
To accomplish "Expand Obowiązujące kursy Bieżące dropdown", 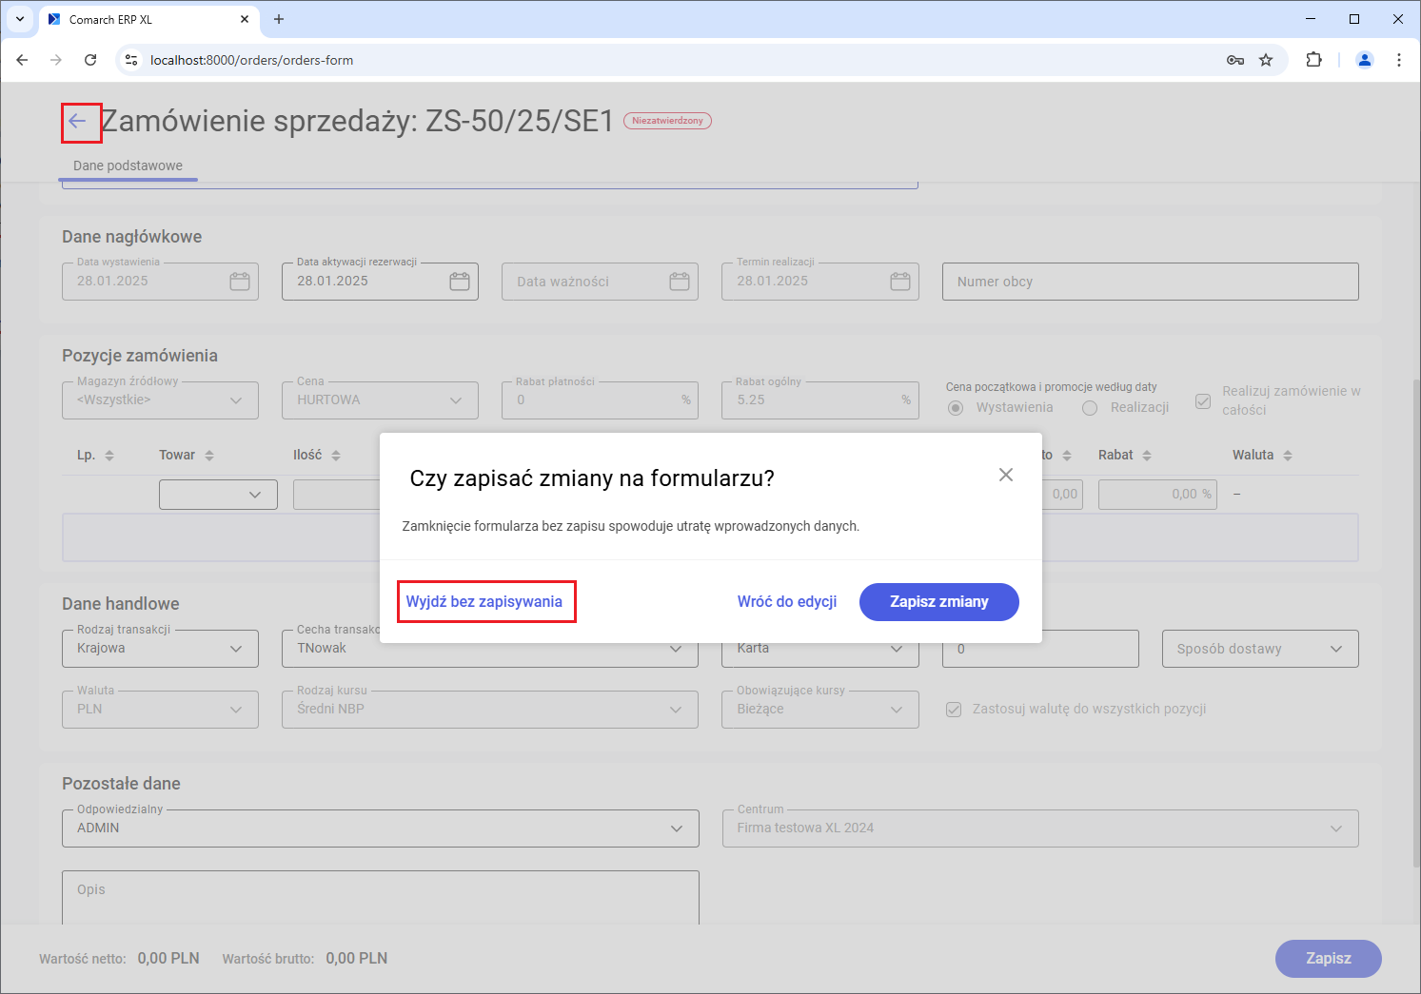I will (897, 710).
